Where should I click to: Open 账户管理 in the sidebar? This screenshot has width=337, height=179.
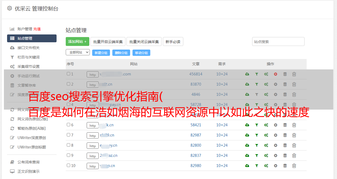click(x=25, y=29)
